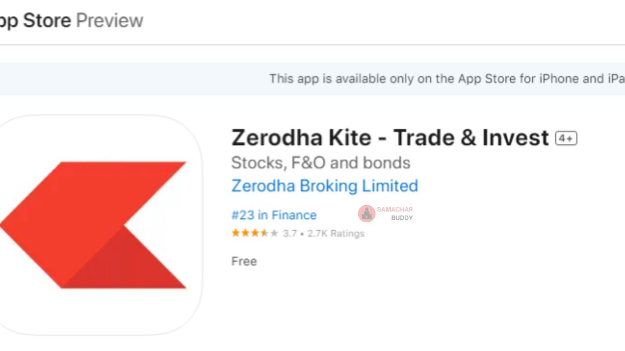Click the 4+ age rating badge
This screenshot has width=625, height=351.
tap(566, 138)
